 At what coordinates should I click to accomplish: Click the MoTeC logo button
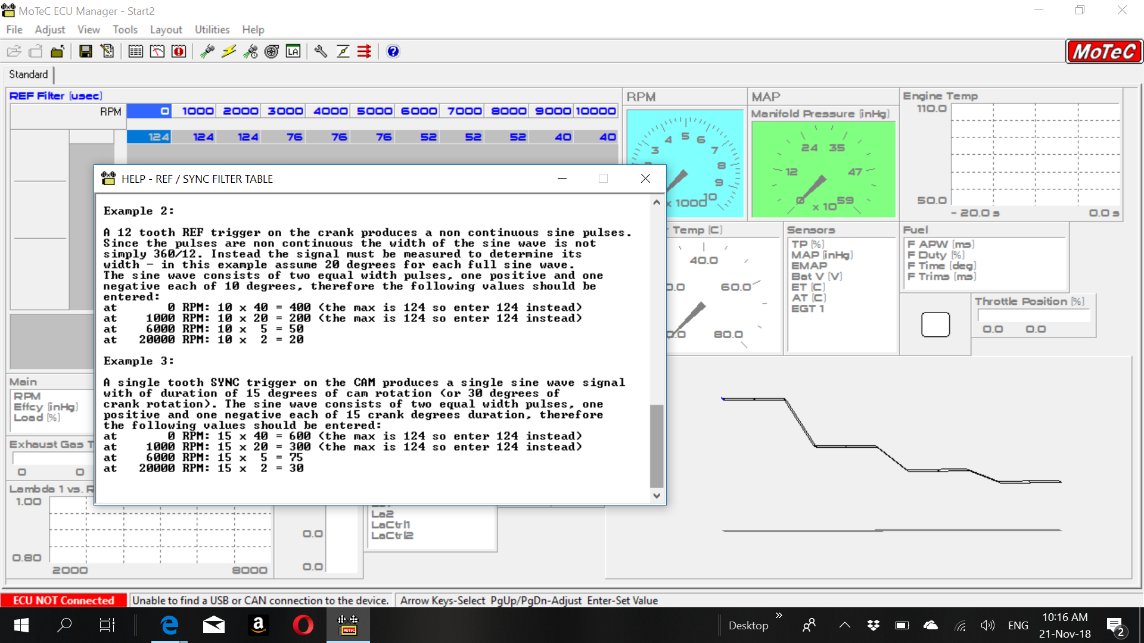coord(1104,51)
